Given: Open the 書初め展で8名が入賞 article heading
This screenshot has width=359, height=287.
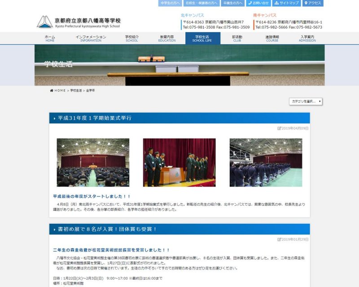Looking at the screenshot, I should (x=107, y=229).
